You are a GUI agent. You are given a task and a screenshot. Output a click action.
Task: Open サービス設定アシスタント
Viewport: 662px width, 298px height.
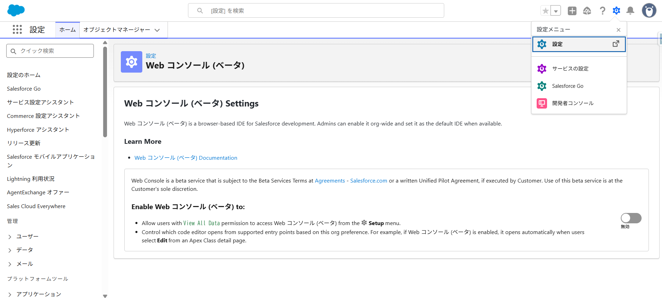pyautogui.click(x=40, y=102)
